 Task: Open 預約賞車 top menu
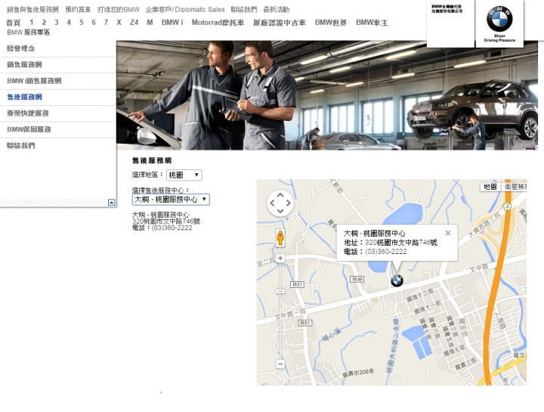coord(78,10)
